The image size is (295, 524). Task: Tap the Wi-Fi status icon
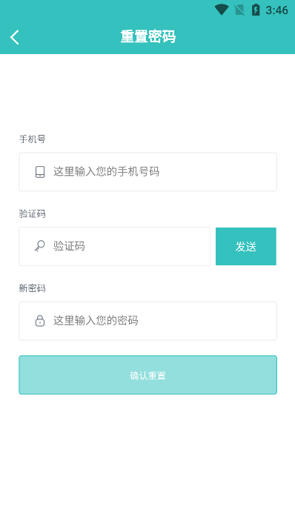pyautogui.click(x=221, y=10)
